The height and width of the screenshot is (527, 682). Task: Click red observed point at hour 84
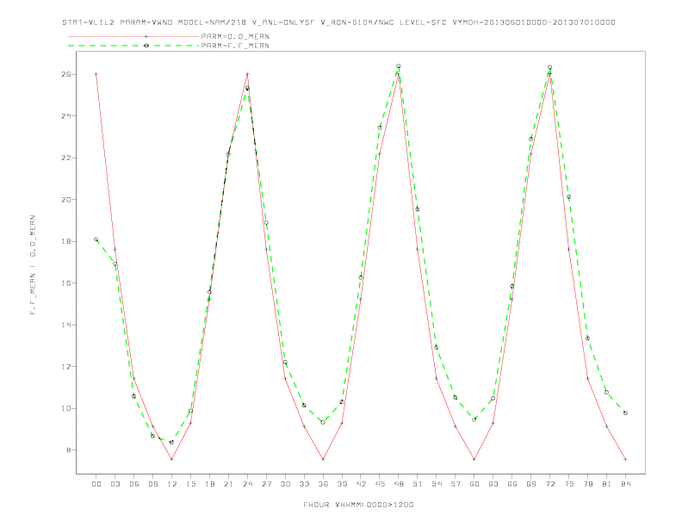(x=625, y=459)
